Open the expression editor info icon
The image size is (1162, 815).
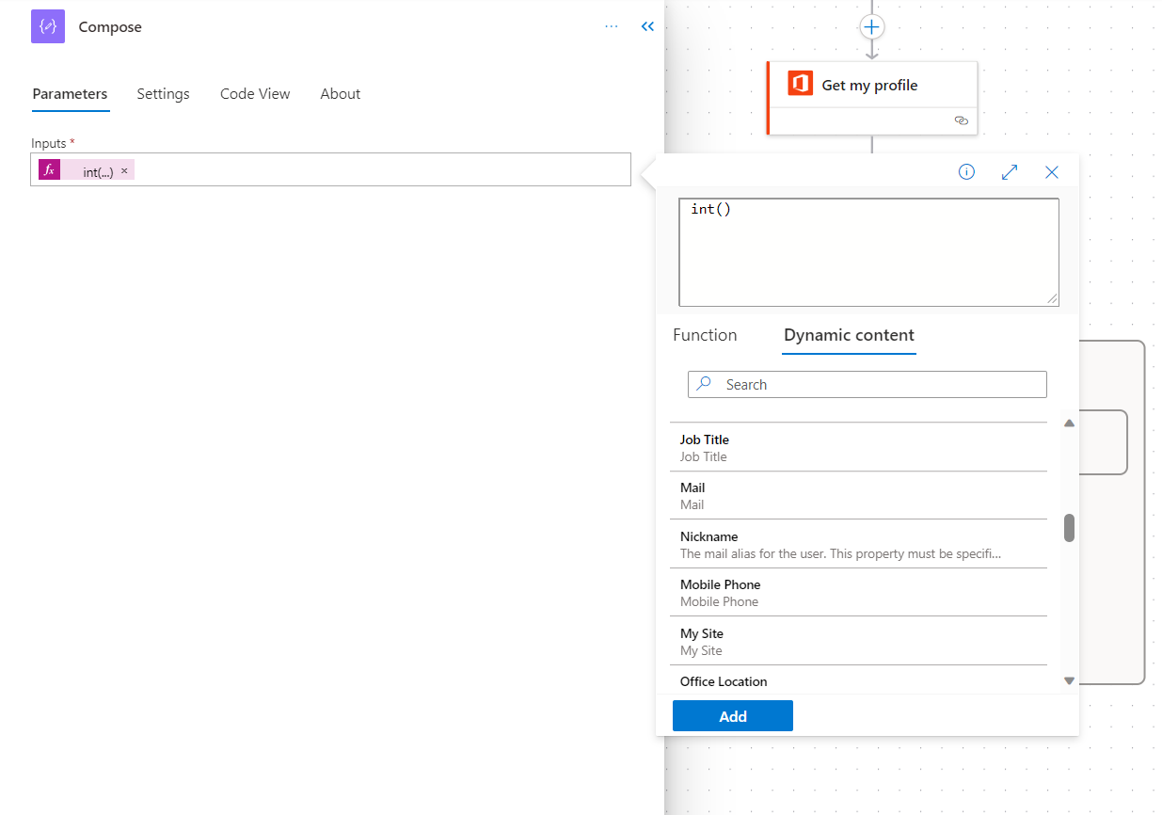click(966, 172)
